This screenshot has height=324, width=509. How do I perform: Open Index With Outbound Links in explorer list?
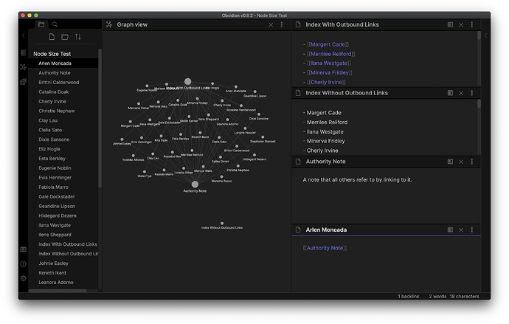pyautogui.click(x=68, y=244)
